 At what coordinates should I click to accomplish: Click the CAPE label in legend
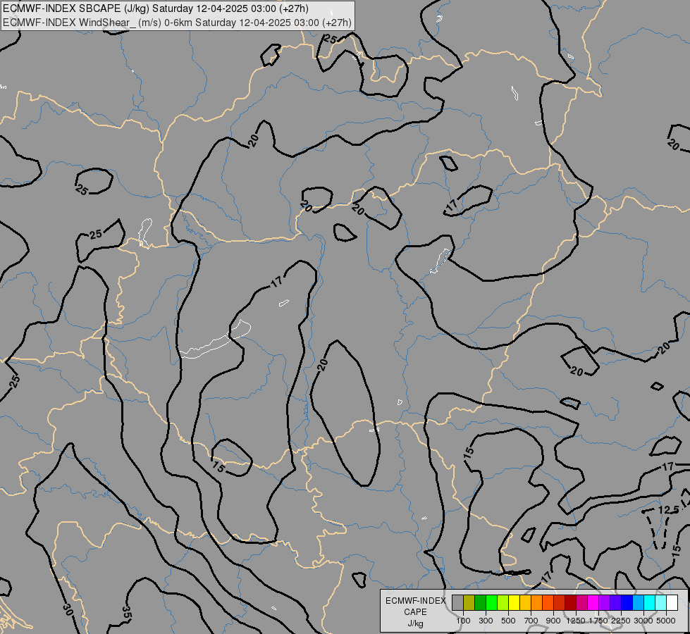[415, 612]
